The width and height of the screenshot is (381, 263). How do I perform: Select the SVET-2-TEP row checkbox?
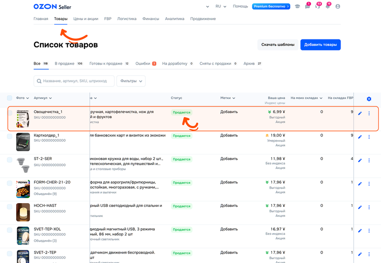pos(10,253)
